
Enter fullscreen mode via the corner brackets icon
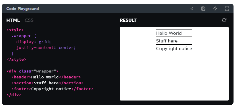pos(227,9)
